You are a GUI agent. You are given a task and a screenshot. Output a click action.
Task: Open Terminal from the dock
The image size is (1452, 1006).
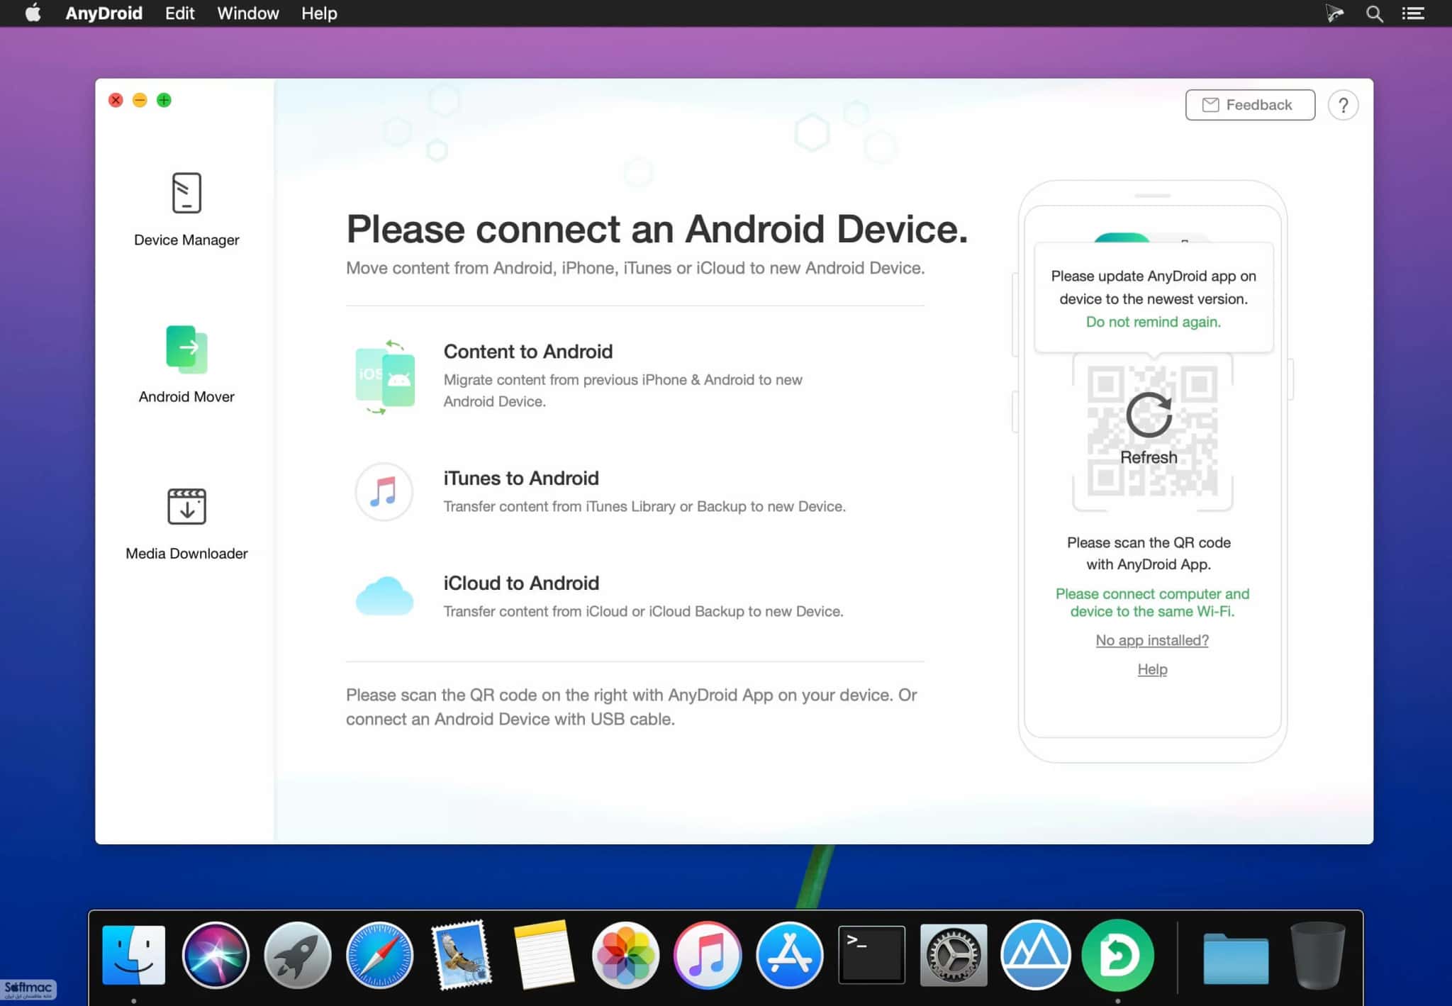[x=871, y=955]
